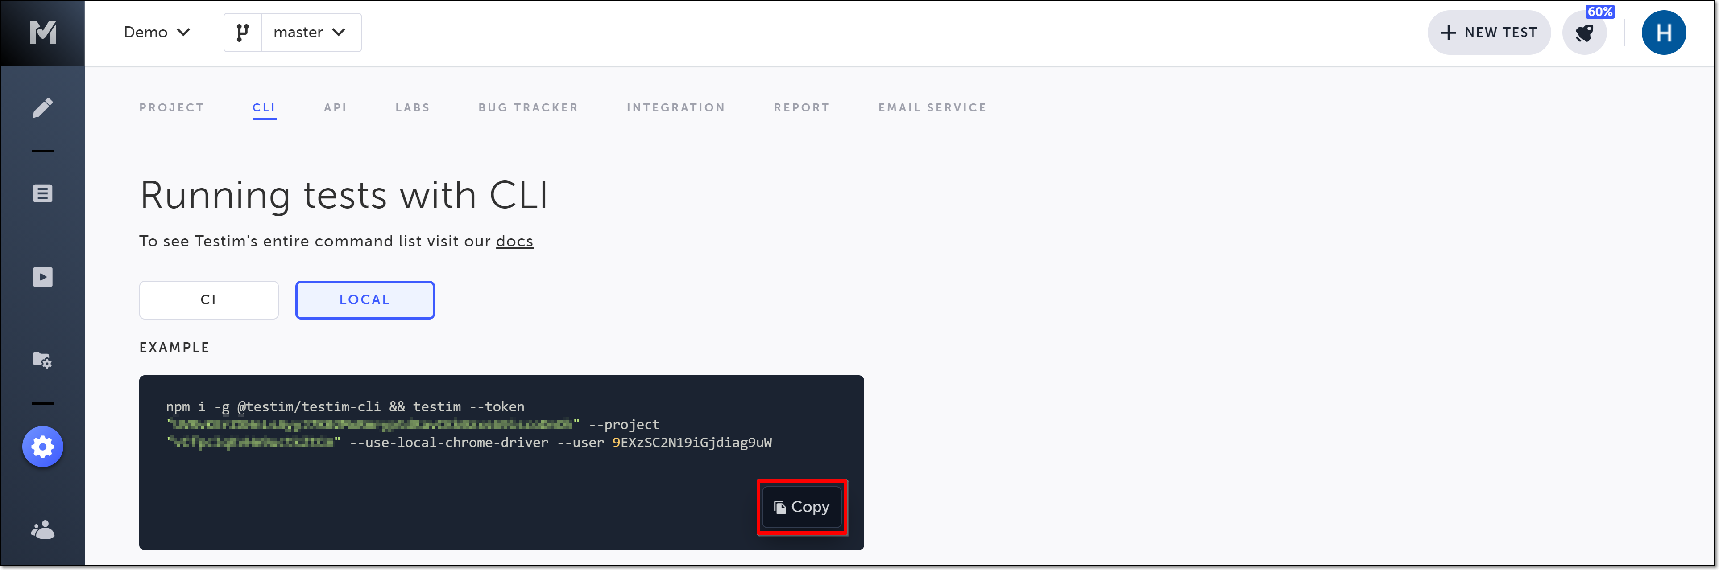Select the CI mode toggle button

[208, 300]
